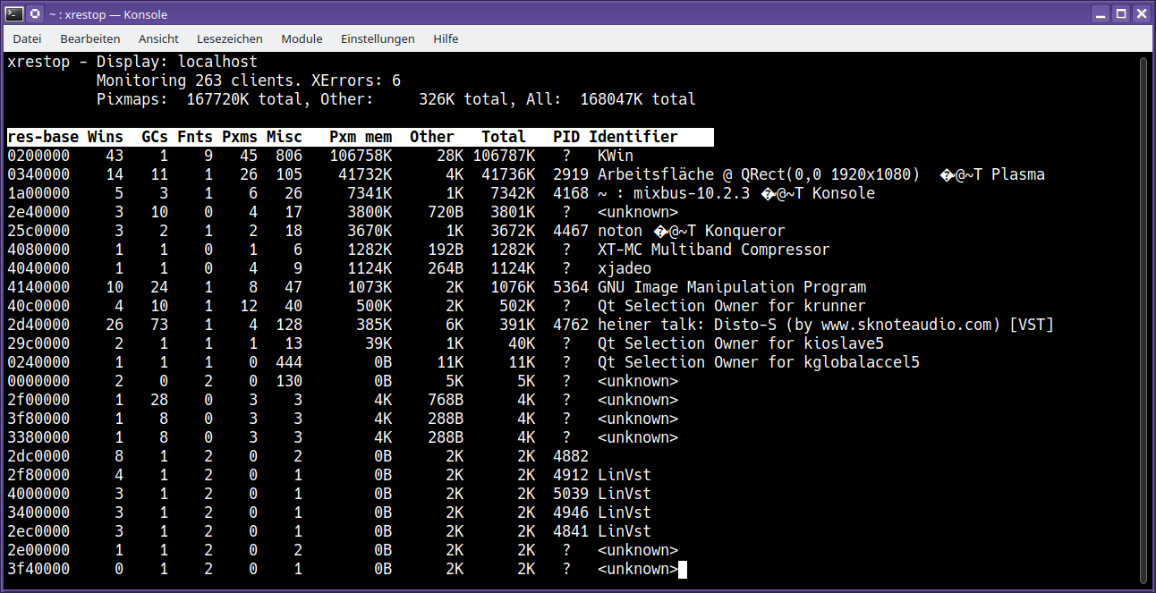Click PID 5364 in the GIMP row
The width and height of the screenshot is (1156, 593).
pyautogui.click(x=571, y=287)
